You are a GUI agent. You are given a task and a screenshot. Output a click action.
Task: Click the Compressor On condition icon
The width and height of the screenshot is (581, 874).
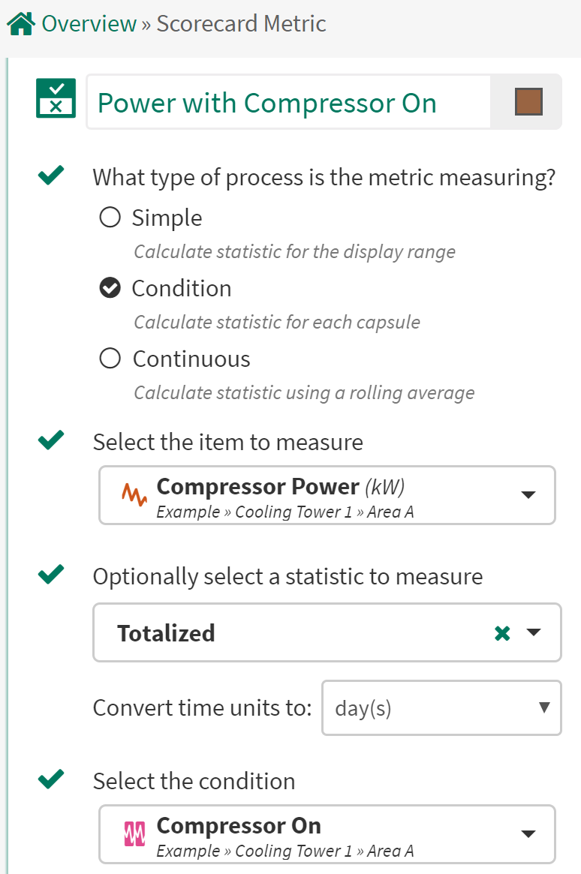point(134,833)
